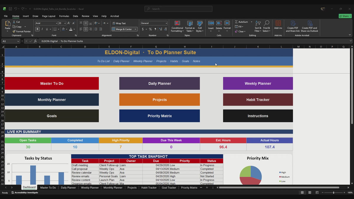Toggle Underline formatting
354x199 pixels.
(47, 29)
